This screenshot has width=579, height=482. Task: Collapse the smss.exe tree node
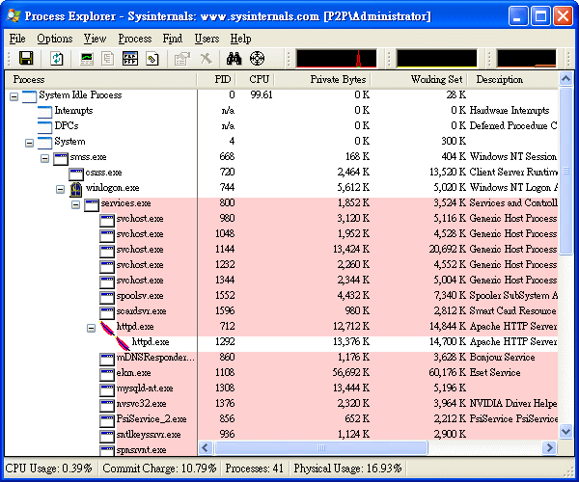point(45,157)
